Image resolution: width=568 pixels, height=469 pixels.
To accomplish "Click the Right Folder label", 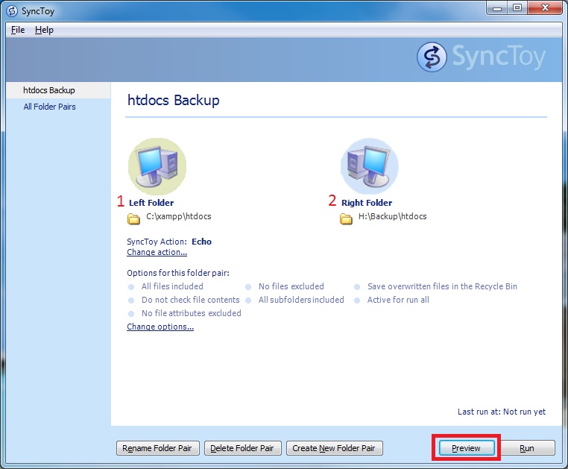I will pyautogui.click(x=367, y=203).
